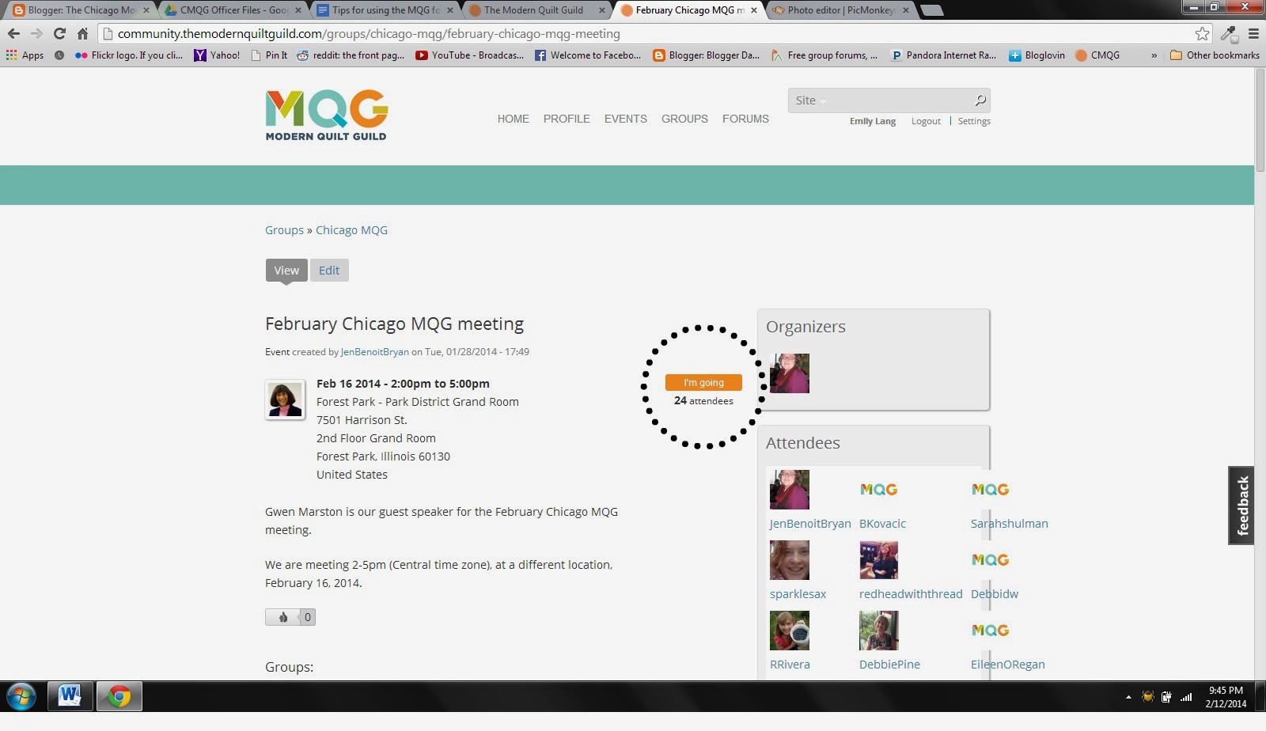Close the CMQG Officer Files tab
This screenshot has height=731, width=1266.
point(298,10)
